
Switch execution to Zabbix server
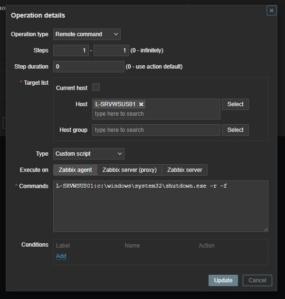[184, 170]
